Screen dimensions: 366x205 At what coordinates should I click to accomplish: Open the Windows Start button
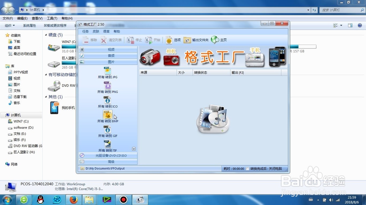pyautogui.click(x=7, y=200)
